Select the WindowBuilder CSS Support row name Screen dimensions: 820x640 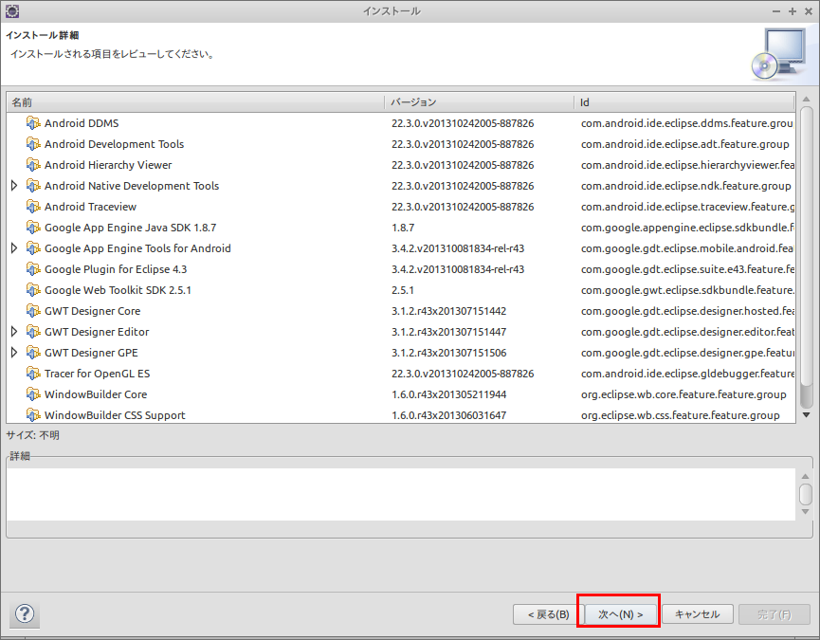[x=115, y=415]
